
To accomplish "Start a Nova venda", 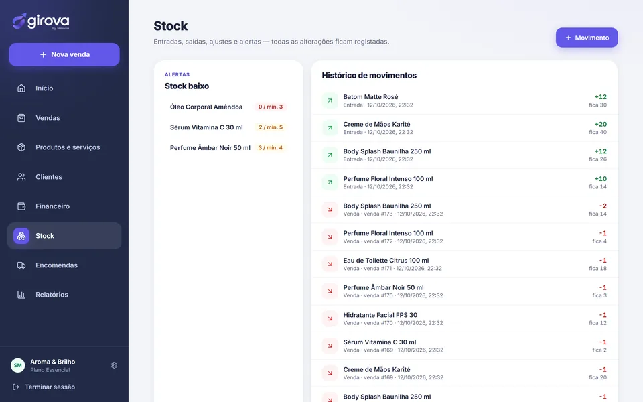I will [64, 54].
